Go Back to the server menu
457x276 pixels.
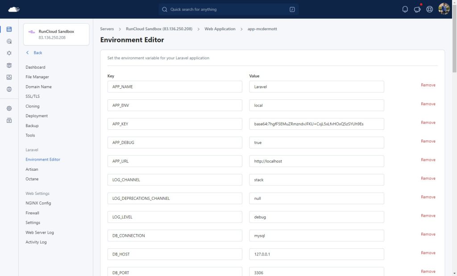[x=37, y=53]
